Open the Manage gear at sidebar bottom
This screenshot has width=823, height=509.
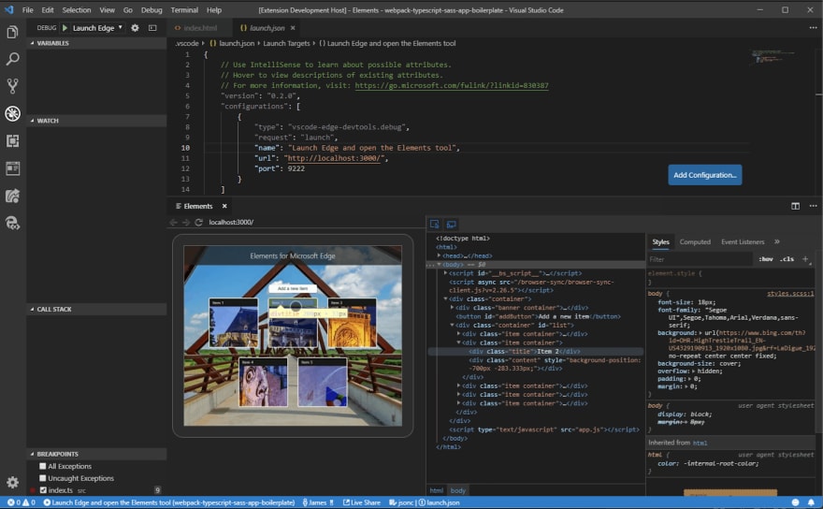click(x=12, y=482)
